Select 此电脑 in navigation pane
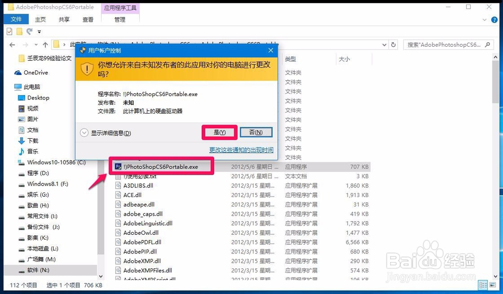The image size is (503, 294). tap(27, 87)
